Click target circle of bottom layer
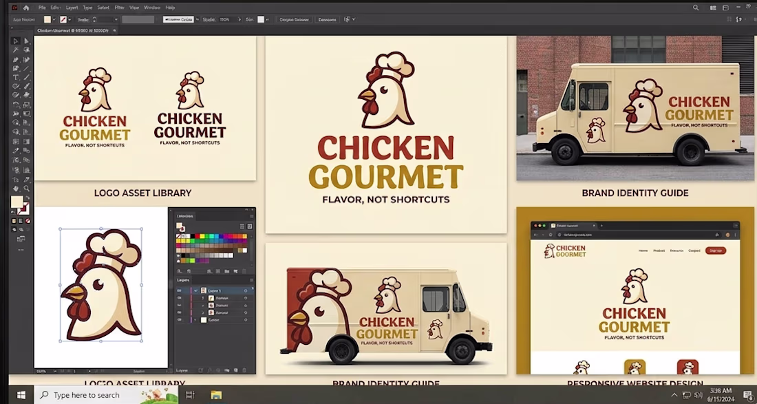Screen dimensions: 757x404 (x=245, y=319)
